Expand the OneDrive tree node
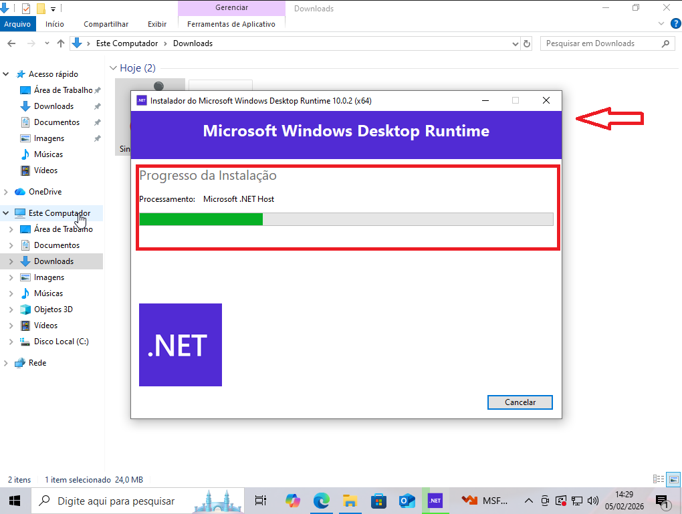The image size is (682, 514). [6, 192]
